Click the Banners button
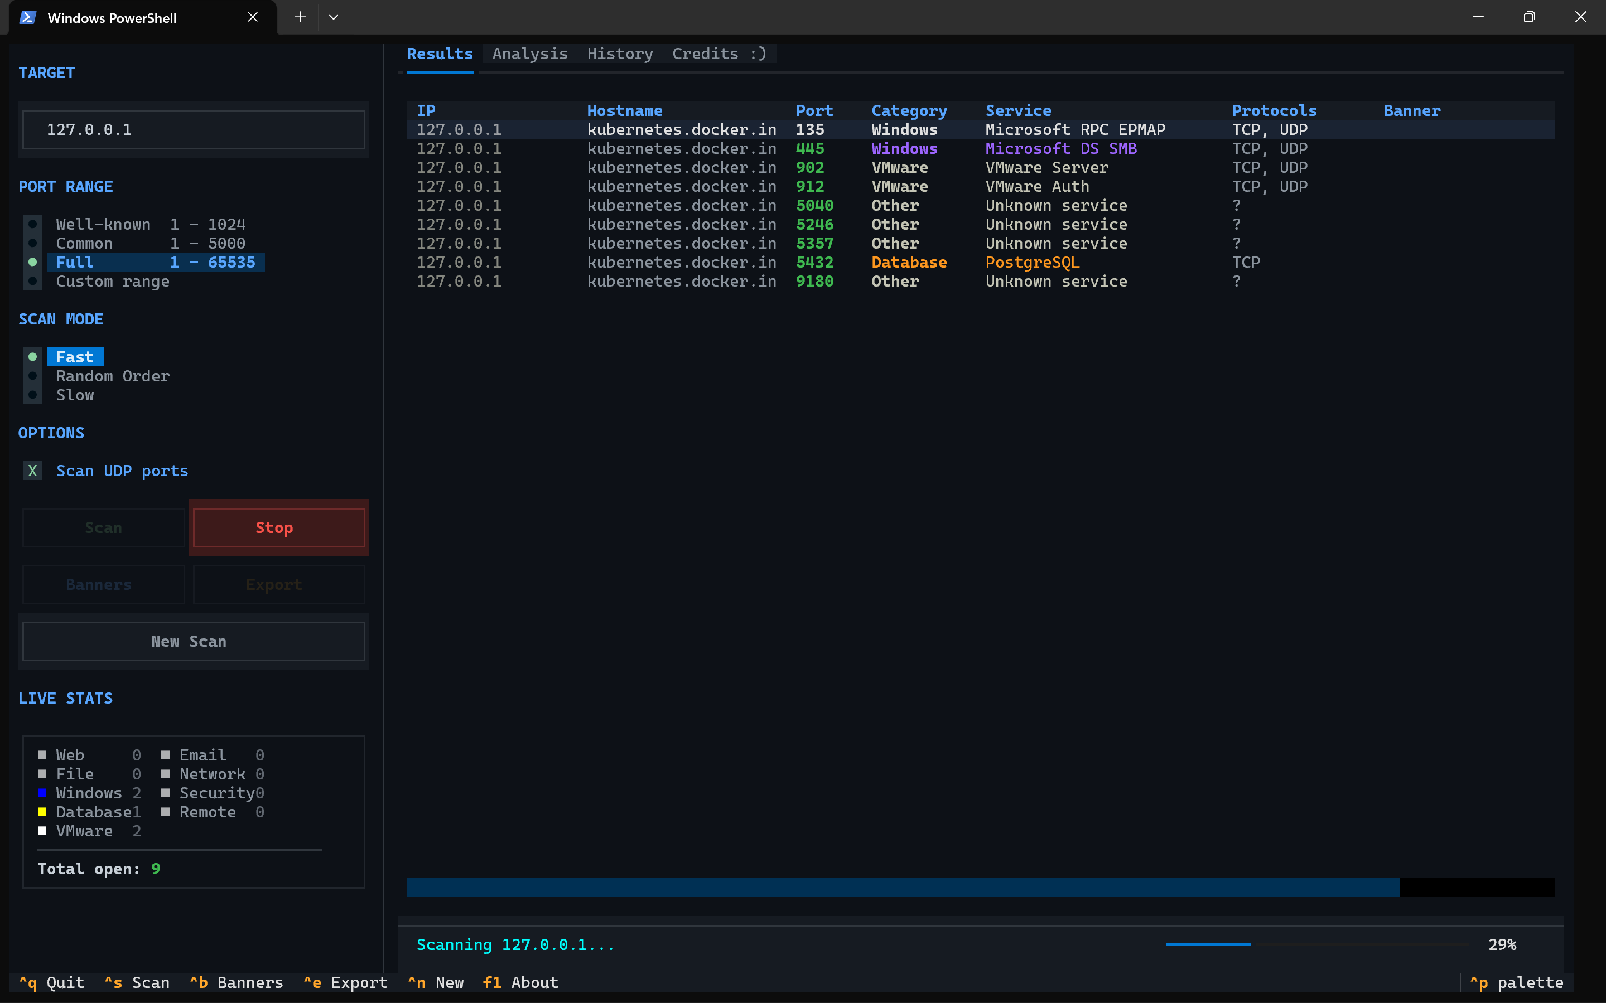 103,584
